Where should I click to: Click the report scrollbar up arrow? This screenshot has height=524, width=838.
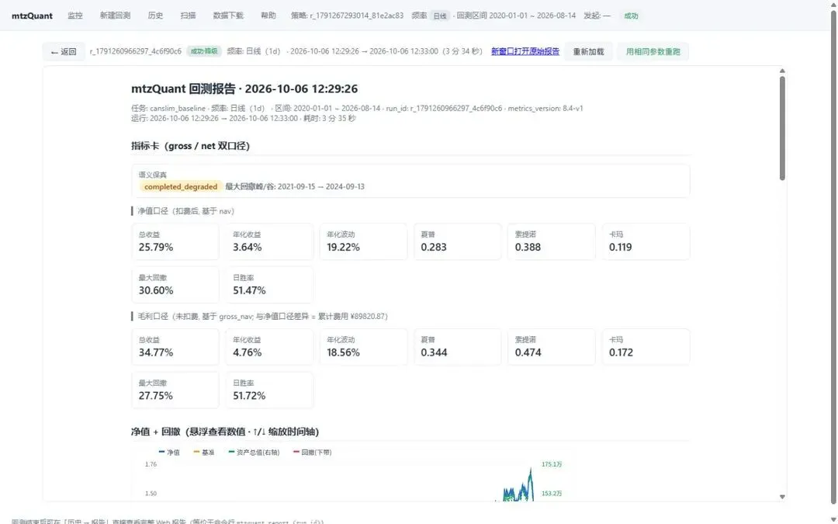(782, 71)
